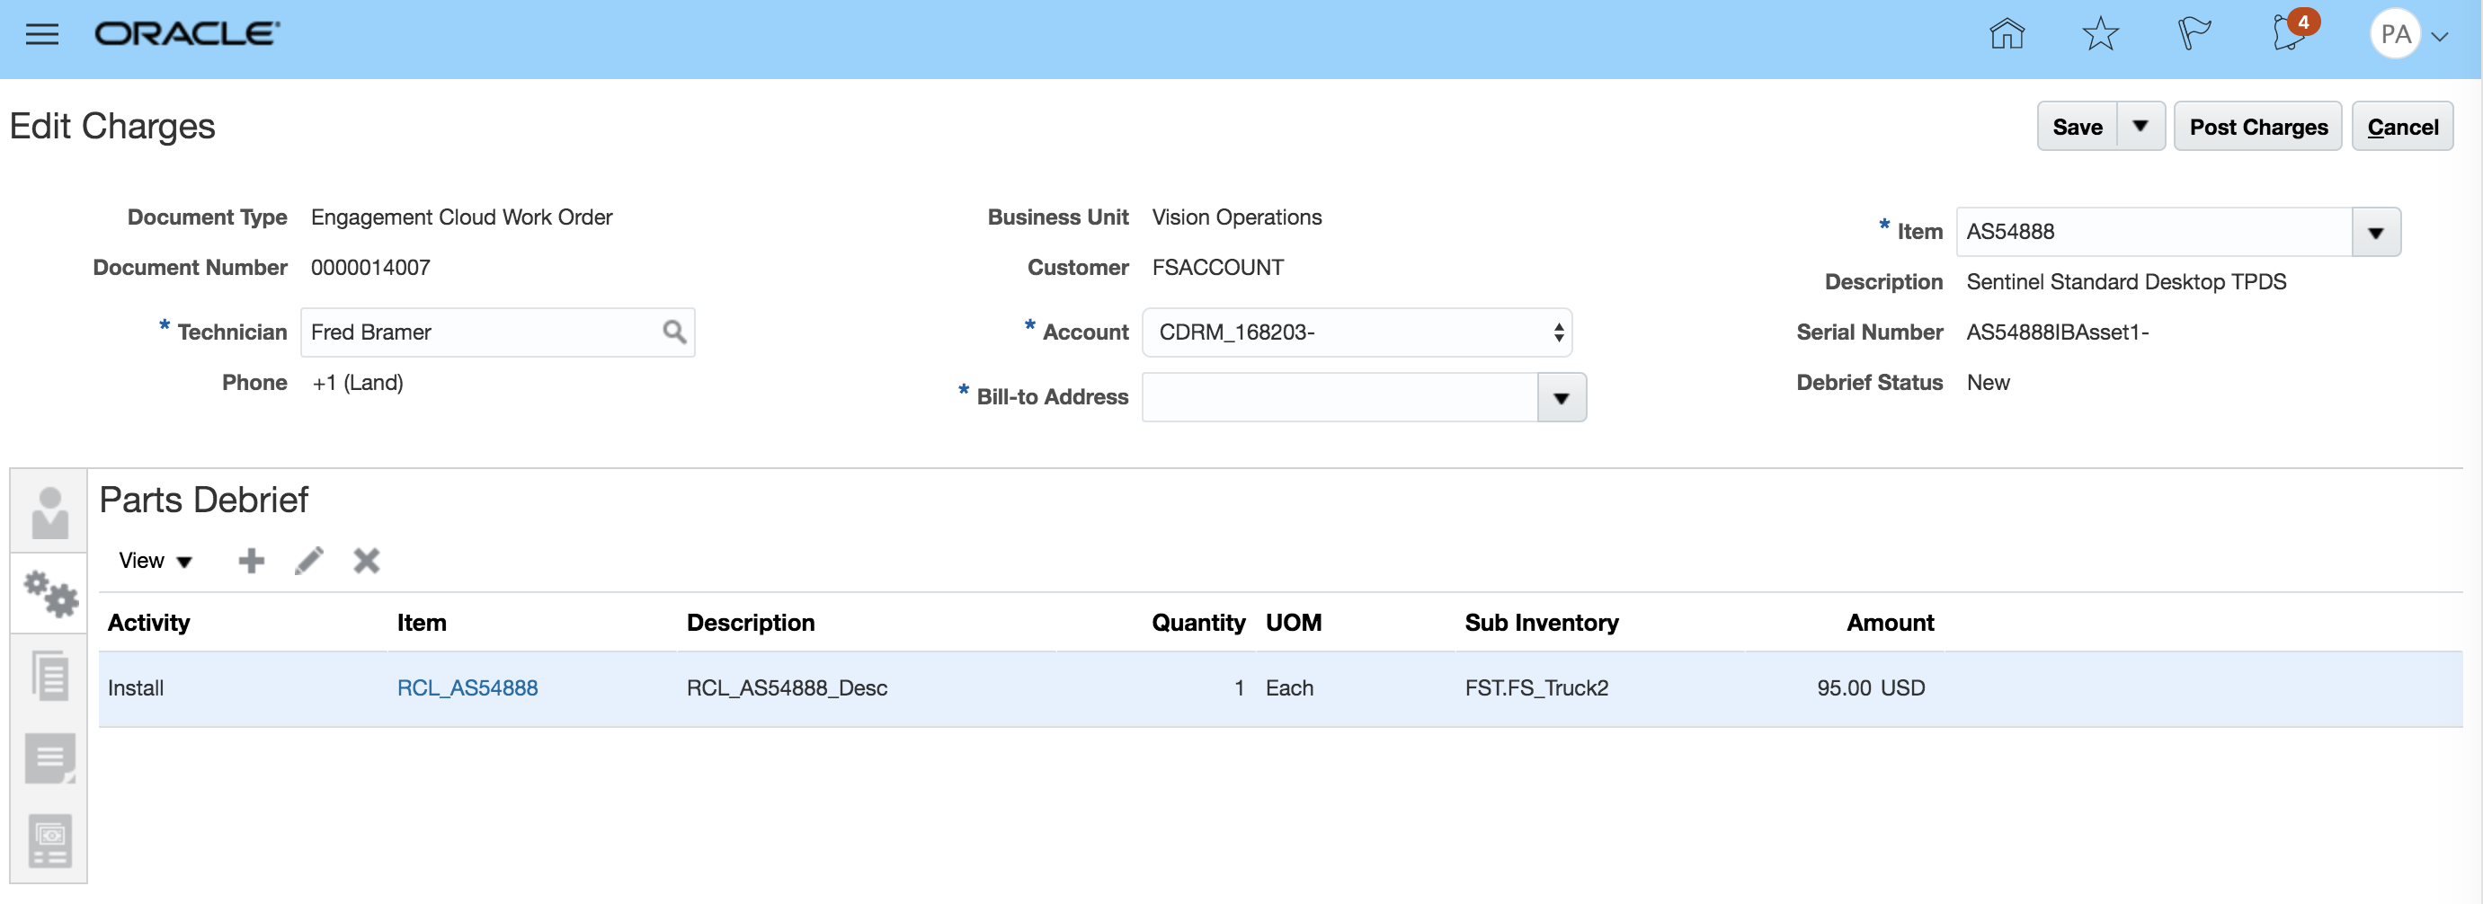Click the Post Charges button

tap(2257, 126)
